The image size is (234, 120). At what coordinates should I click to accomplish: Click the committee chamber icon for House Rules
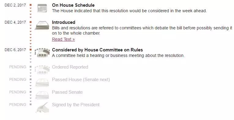tap(42, 53)
